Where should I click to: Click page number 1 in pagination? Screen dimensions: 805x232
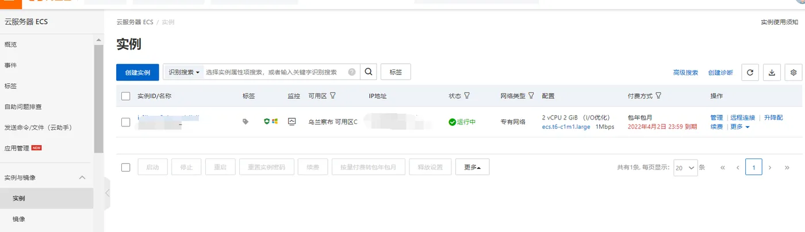tap(754, 168)
